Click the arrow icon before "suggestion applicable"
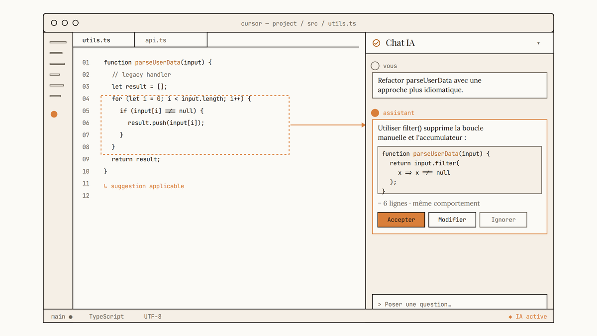 105,186
